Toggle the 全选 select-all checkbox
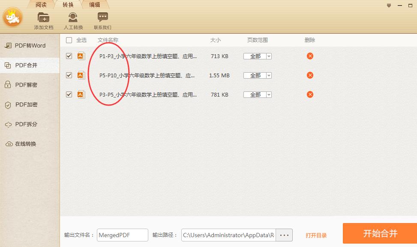417x247 pixels. pyautogui.click(x=69, y=40)
